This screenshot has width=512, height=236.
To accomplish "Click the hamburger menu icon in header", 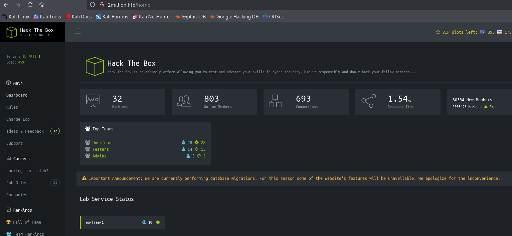I will [78, 31].
